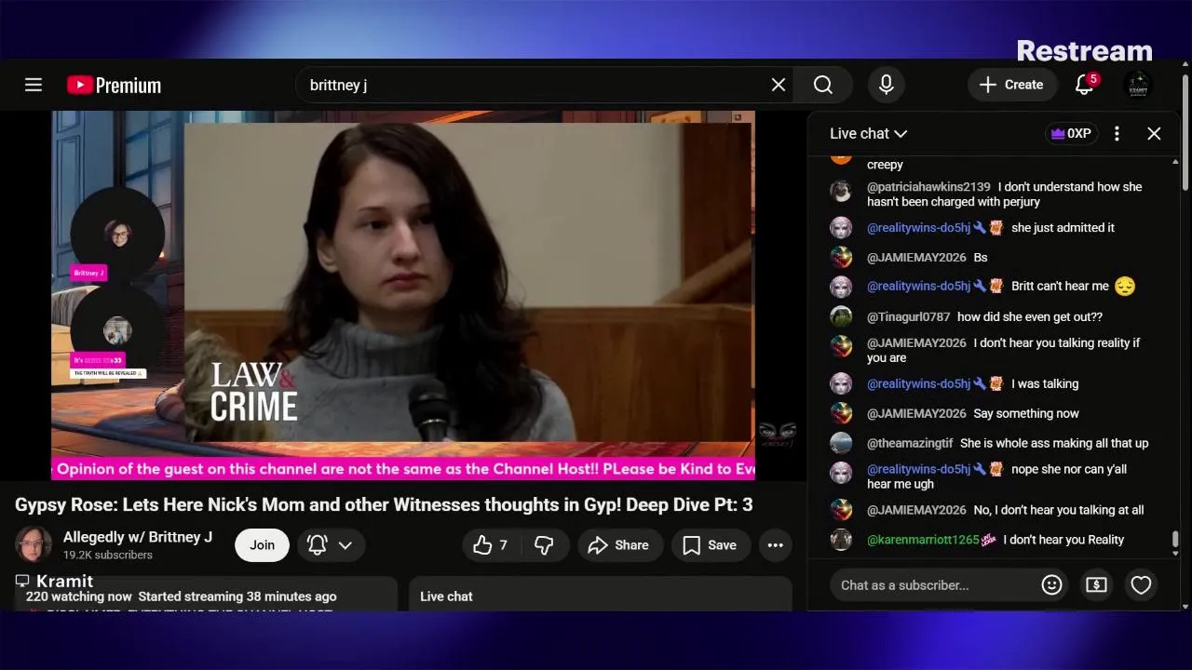Click the magnifier search button
This screenshot has width=1192, height=670.
[823, 85]
